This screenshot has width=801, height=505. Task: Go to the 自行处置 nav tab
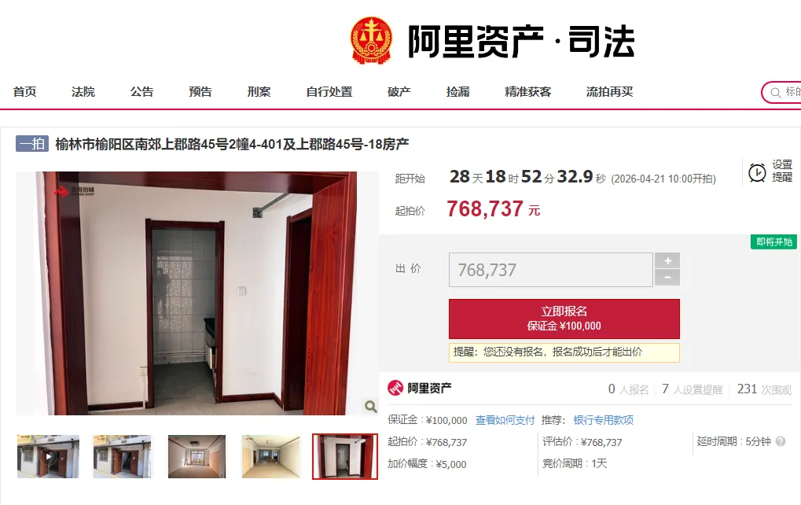click(329, 92)
